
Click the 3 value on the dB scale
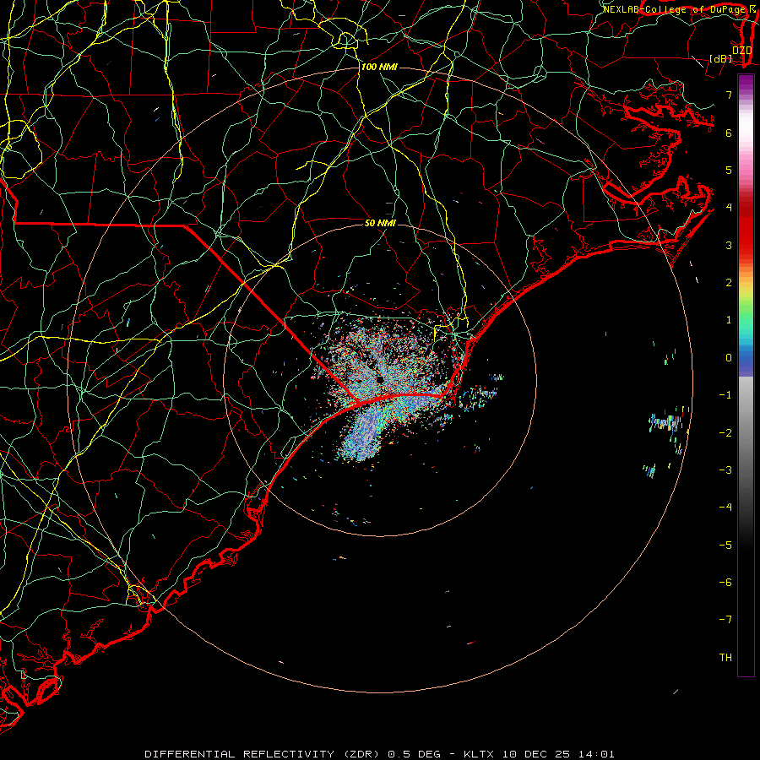[x=729, y=245]
